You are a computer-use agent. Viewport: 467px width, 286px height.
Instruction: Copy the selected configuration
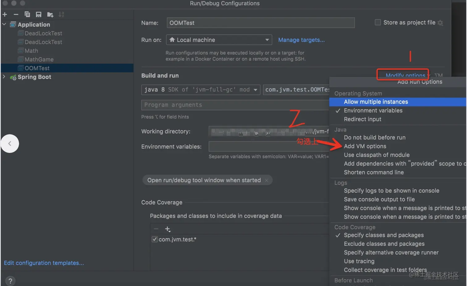27,14
